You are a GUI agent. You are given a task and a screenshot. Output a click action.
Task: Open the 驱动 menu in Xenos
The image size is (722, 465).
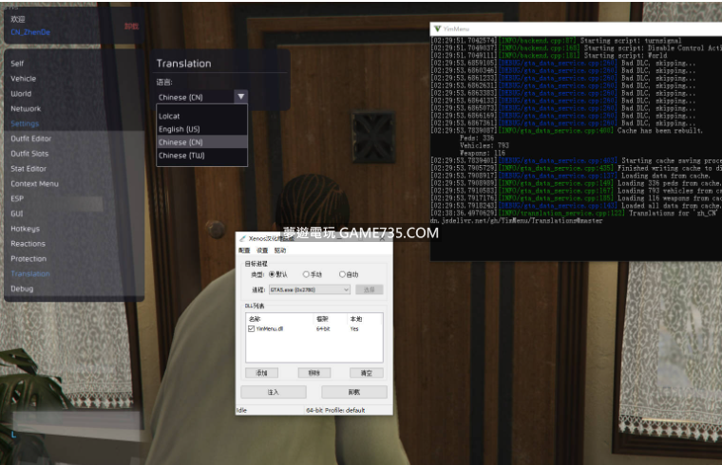pyautogui.click(x=280, y=251)
